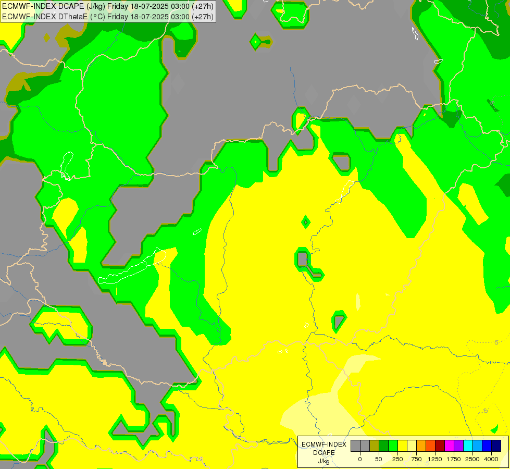Image resolution: width=510 pixels, height=469 pixels.
Task: Click the cyan legend swatch
Action: click(468, 446)
